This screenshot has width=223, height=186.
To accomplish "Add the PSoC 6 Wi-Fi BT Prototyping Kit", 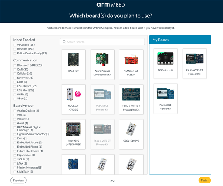I will 131,99.
